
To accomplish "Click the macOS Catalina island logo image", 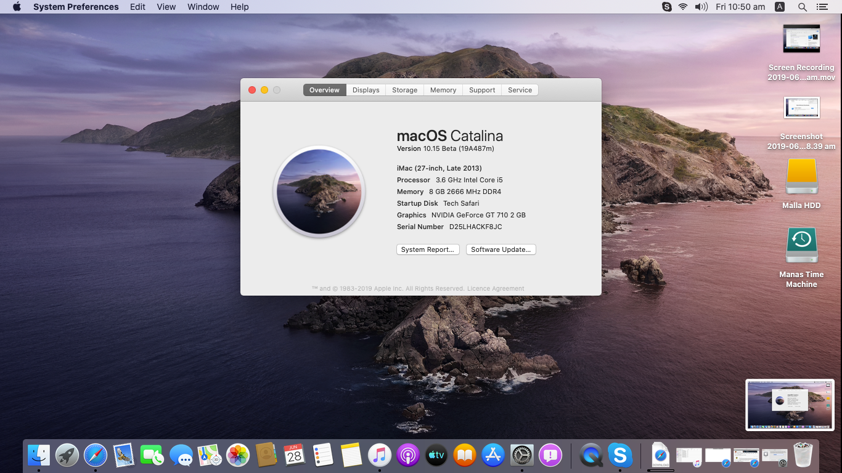I will tap(319, 192).
